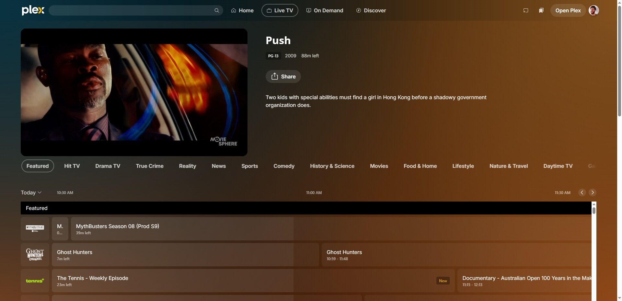622x301 pixels.
Task: Click the search magnifier icon
Action: (x=217, y=10)
